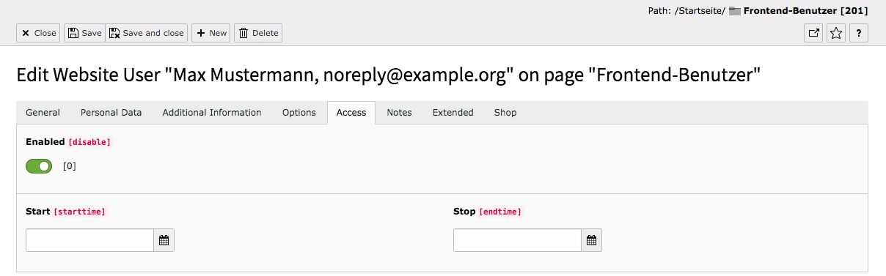This screenshot has height=276, width=886.
Task: Open the Notes tab
Action: (399, 113)
